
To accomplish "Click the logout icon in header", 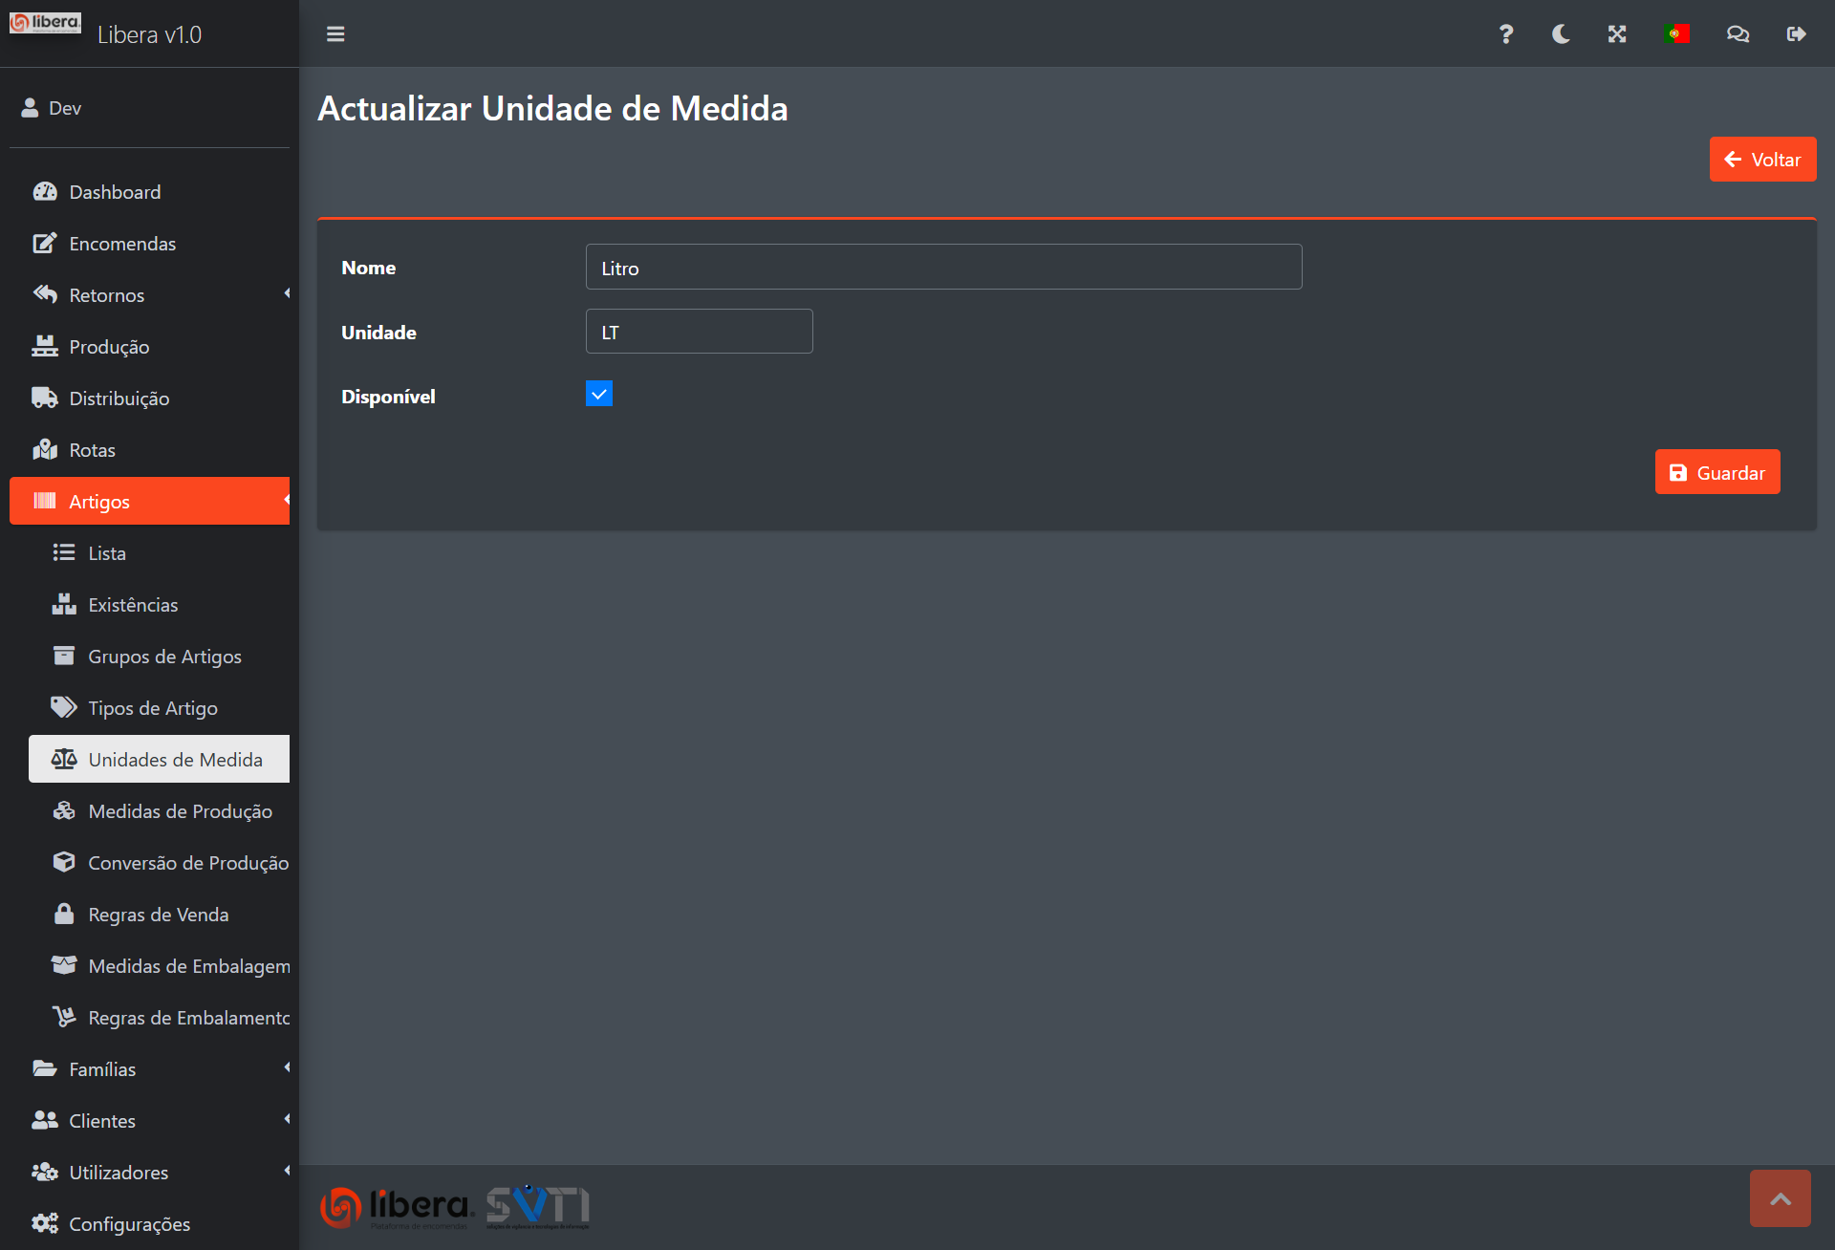I will [x=1796, y=34].
